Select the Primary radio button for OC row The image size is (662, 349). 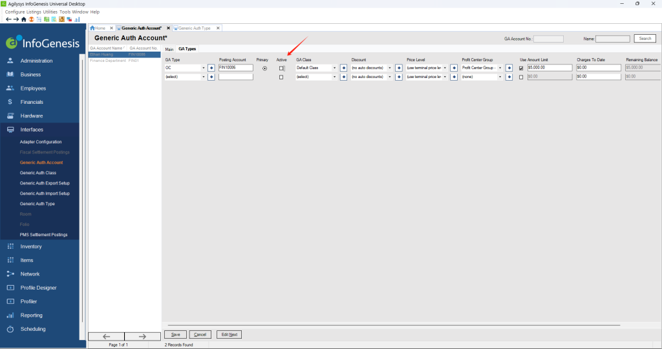tap(264, 68)
